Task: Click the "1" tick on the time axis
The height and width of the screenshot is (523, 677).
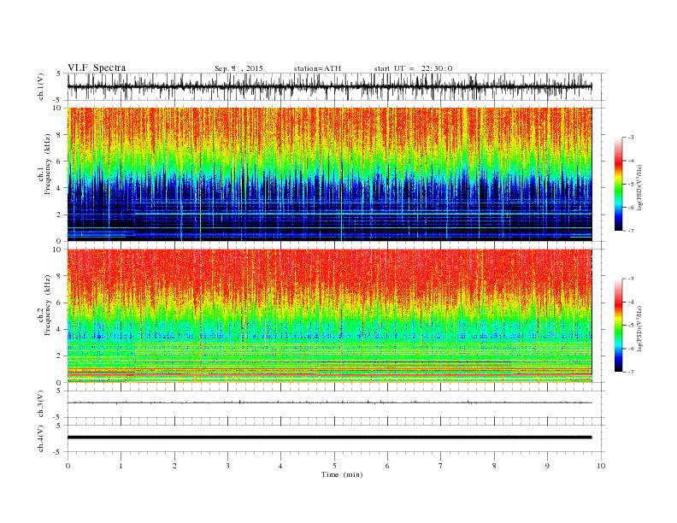Action: [121, 466]
